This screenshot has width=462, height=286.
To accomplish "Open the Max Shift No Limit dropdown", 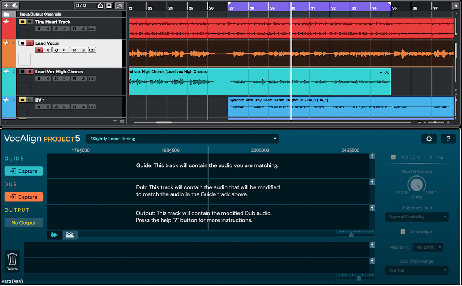I will (x=428, y=247).
